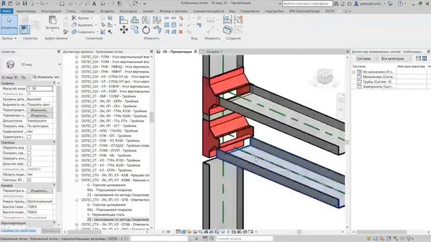Toggle the Траектория солнца checkbox
The image size is (431, 242).
coord(29,137)
